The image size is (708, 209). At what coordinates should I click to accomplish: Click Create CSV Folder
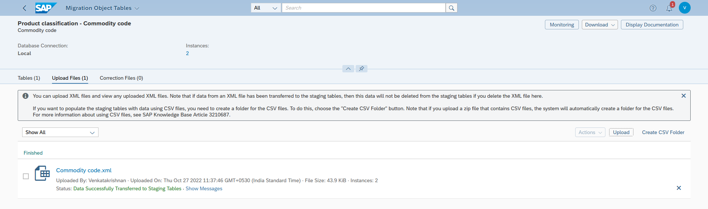tap(663, 132)
